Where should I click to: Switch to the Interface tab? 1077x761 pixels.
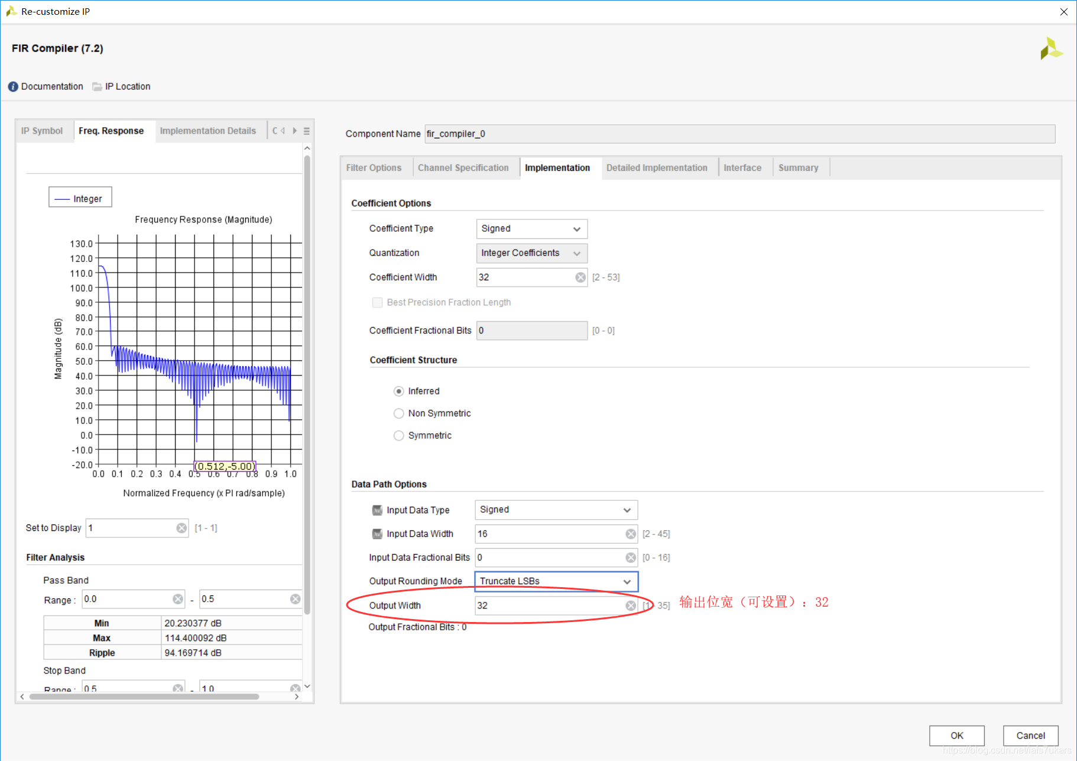[742, 168]
